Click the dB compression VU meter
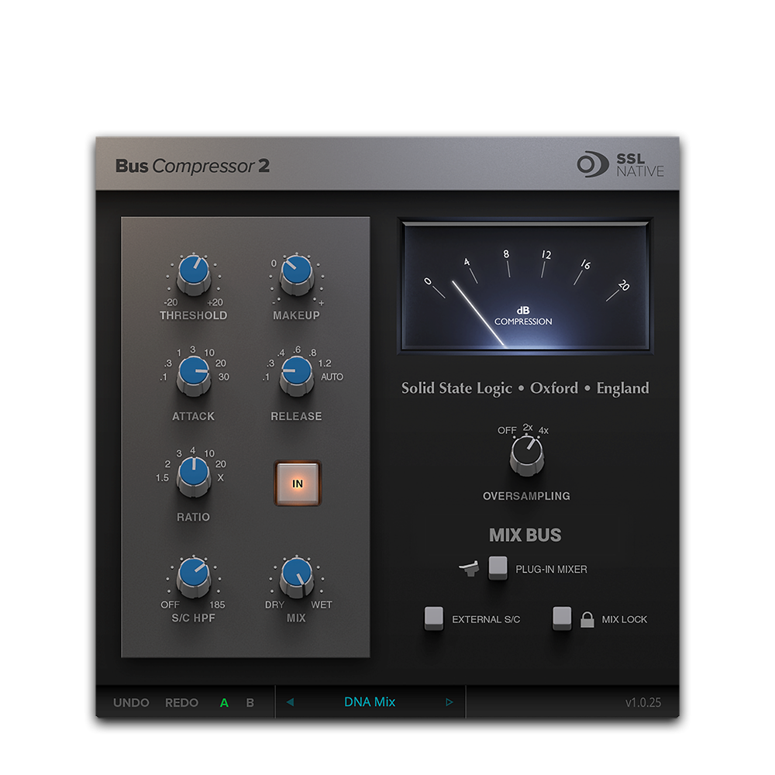 525,286
